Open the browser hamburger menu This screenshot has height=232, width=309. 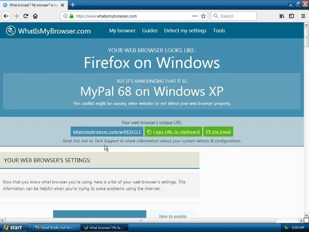[303, 16]
